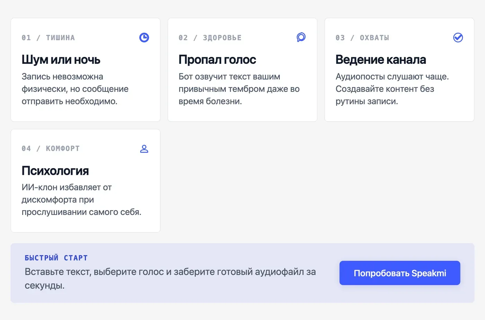Click the label "03 / ОХВАТЫ"
The height and width of the screenshot is (320, 485).
(362, 37)
